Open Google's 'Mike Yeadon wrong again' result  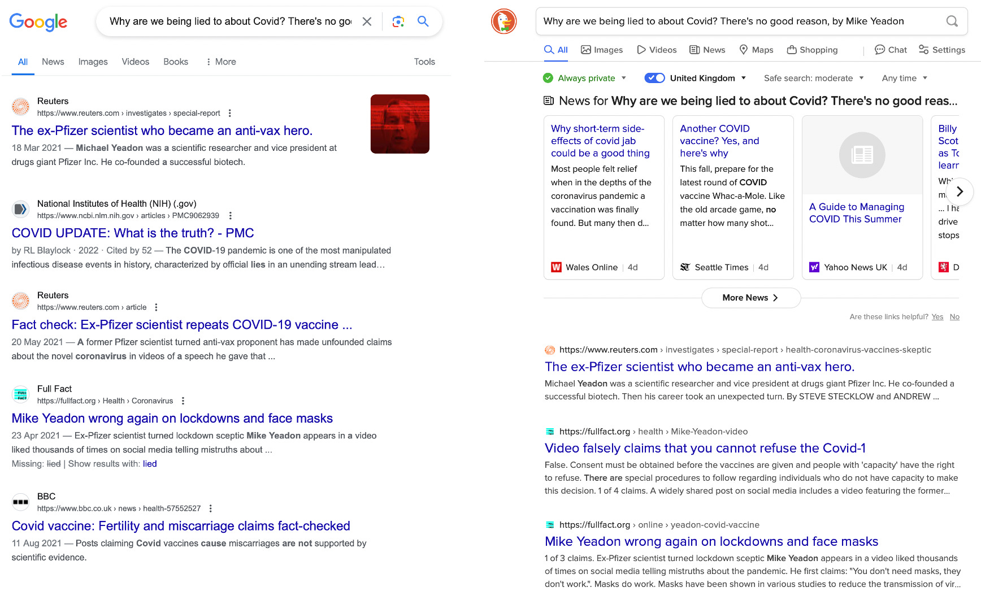[172, 418]
